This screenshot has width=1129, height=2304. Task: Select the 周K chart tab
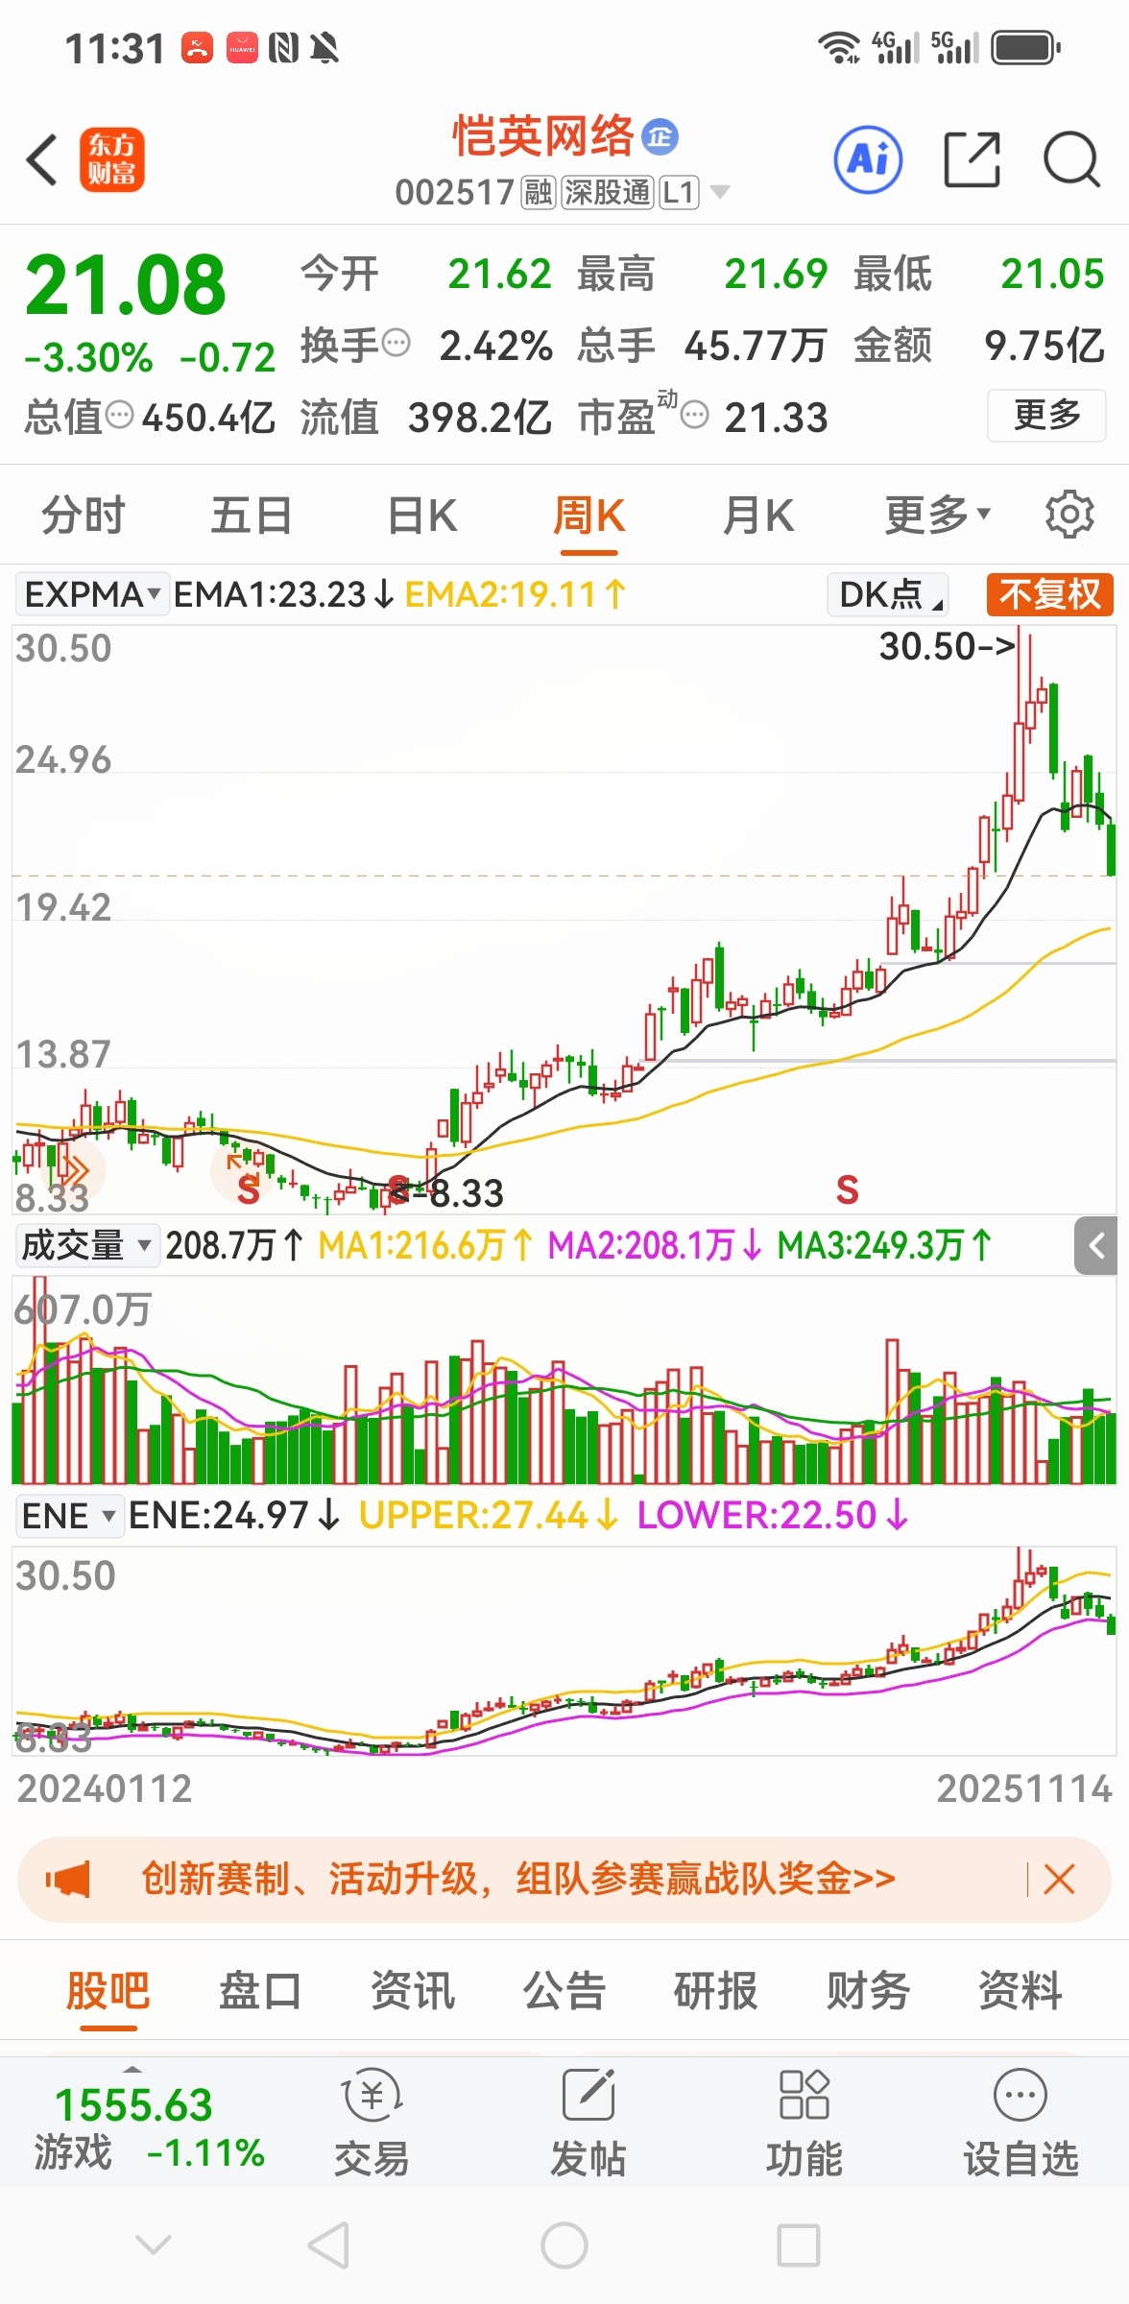(x=589, y=516)
